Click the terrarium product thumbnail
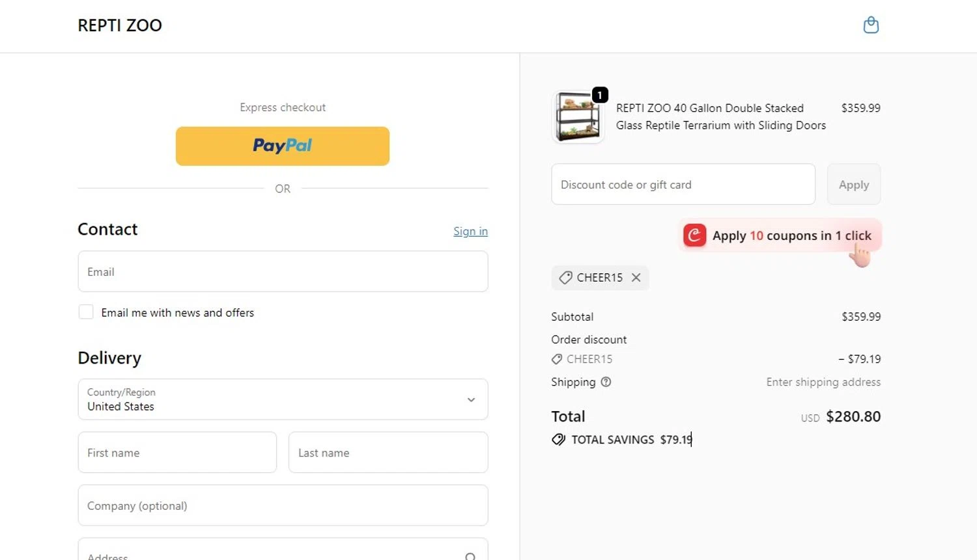This screenshot has width=977, height=560. (x=578, y=116)
